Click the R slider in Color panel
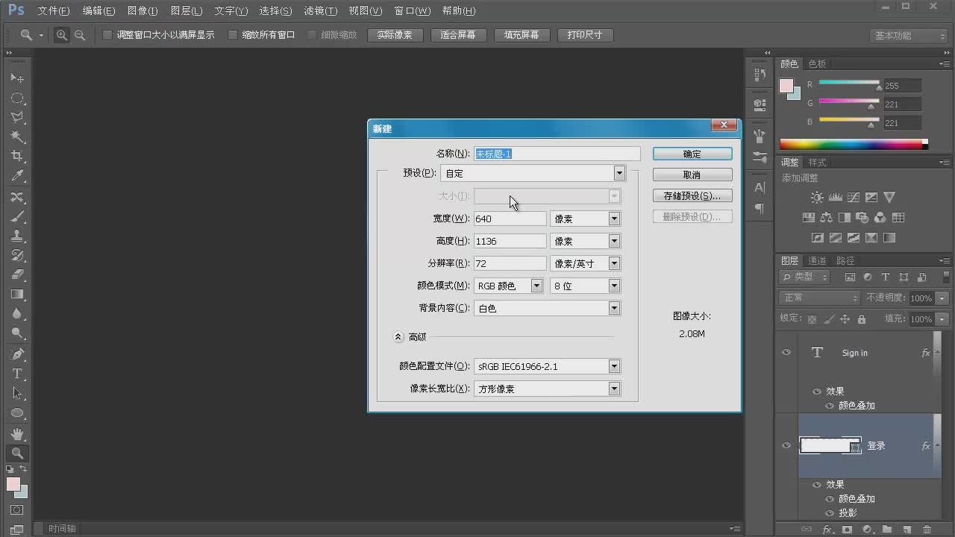Image resolution: width=955 pixels, height=537 pixels. (x=849, y=83)
